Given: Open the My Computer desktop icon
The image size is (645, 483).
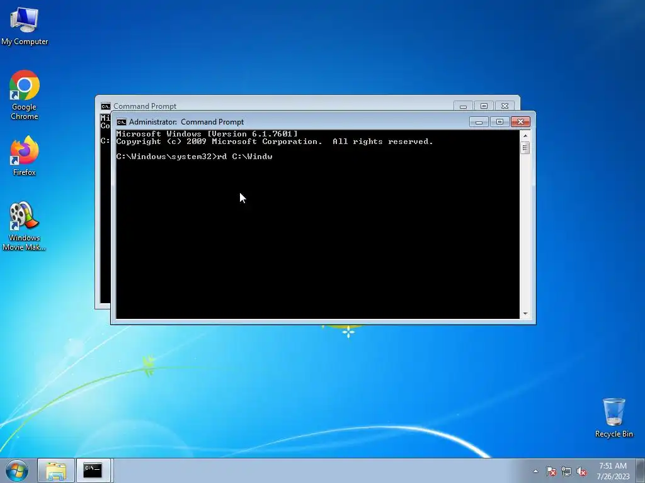Looking at the screenshot, I should 25,25.
